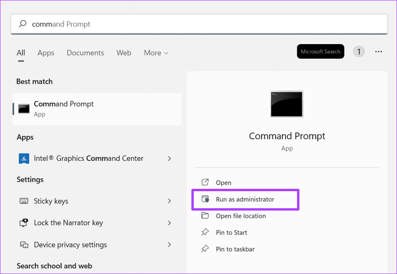Expand Intel Graphics Command Center chevron
The width and height of the screenshot is (397, 274).
[x=170, y=159]
